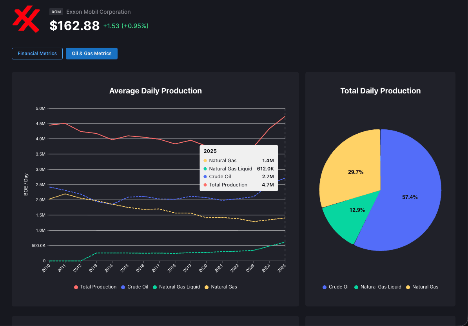Click the Natural Gas 1.4M tooltip row
Image resolution: width=468 pixels, height=326 pixels.
239,161
